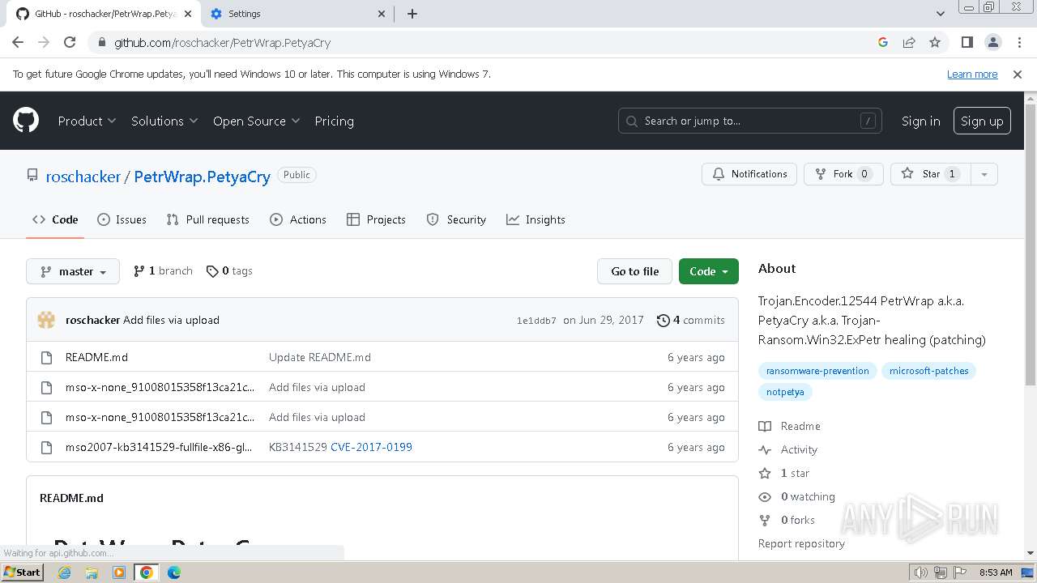Viewport: 1037px width, 583px height.
Task: Open the Chrome three-dot menu
Action: pyautogui.click(x=1018, y=42)
